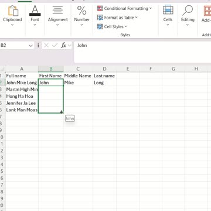Open the Cell Styles dropdown chevron
211x211 pixels.
point(125,26)
